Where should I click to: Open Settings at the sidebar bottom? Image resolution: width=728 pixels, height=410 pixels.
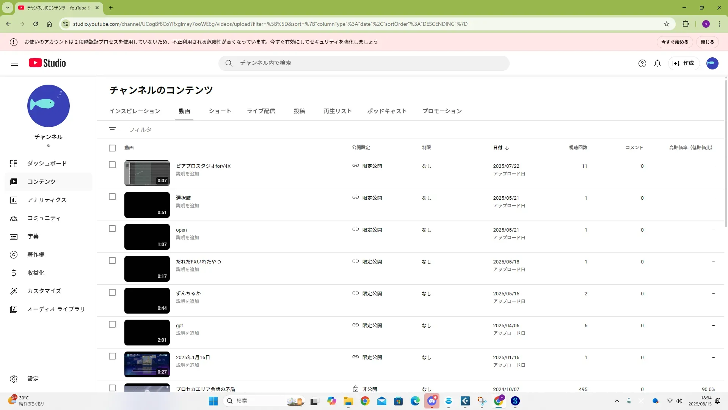(x=33, y=379)
